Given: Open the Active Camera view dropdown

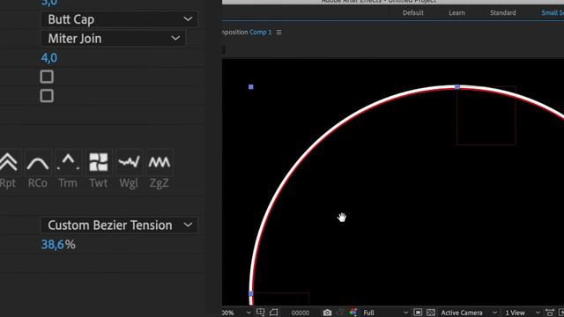Looking at the screenshot, I should (x=469, y=313).
